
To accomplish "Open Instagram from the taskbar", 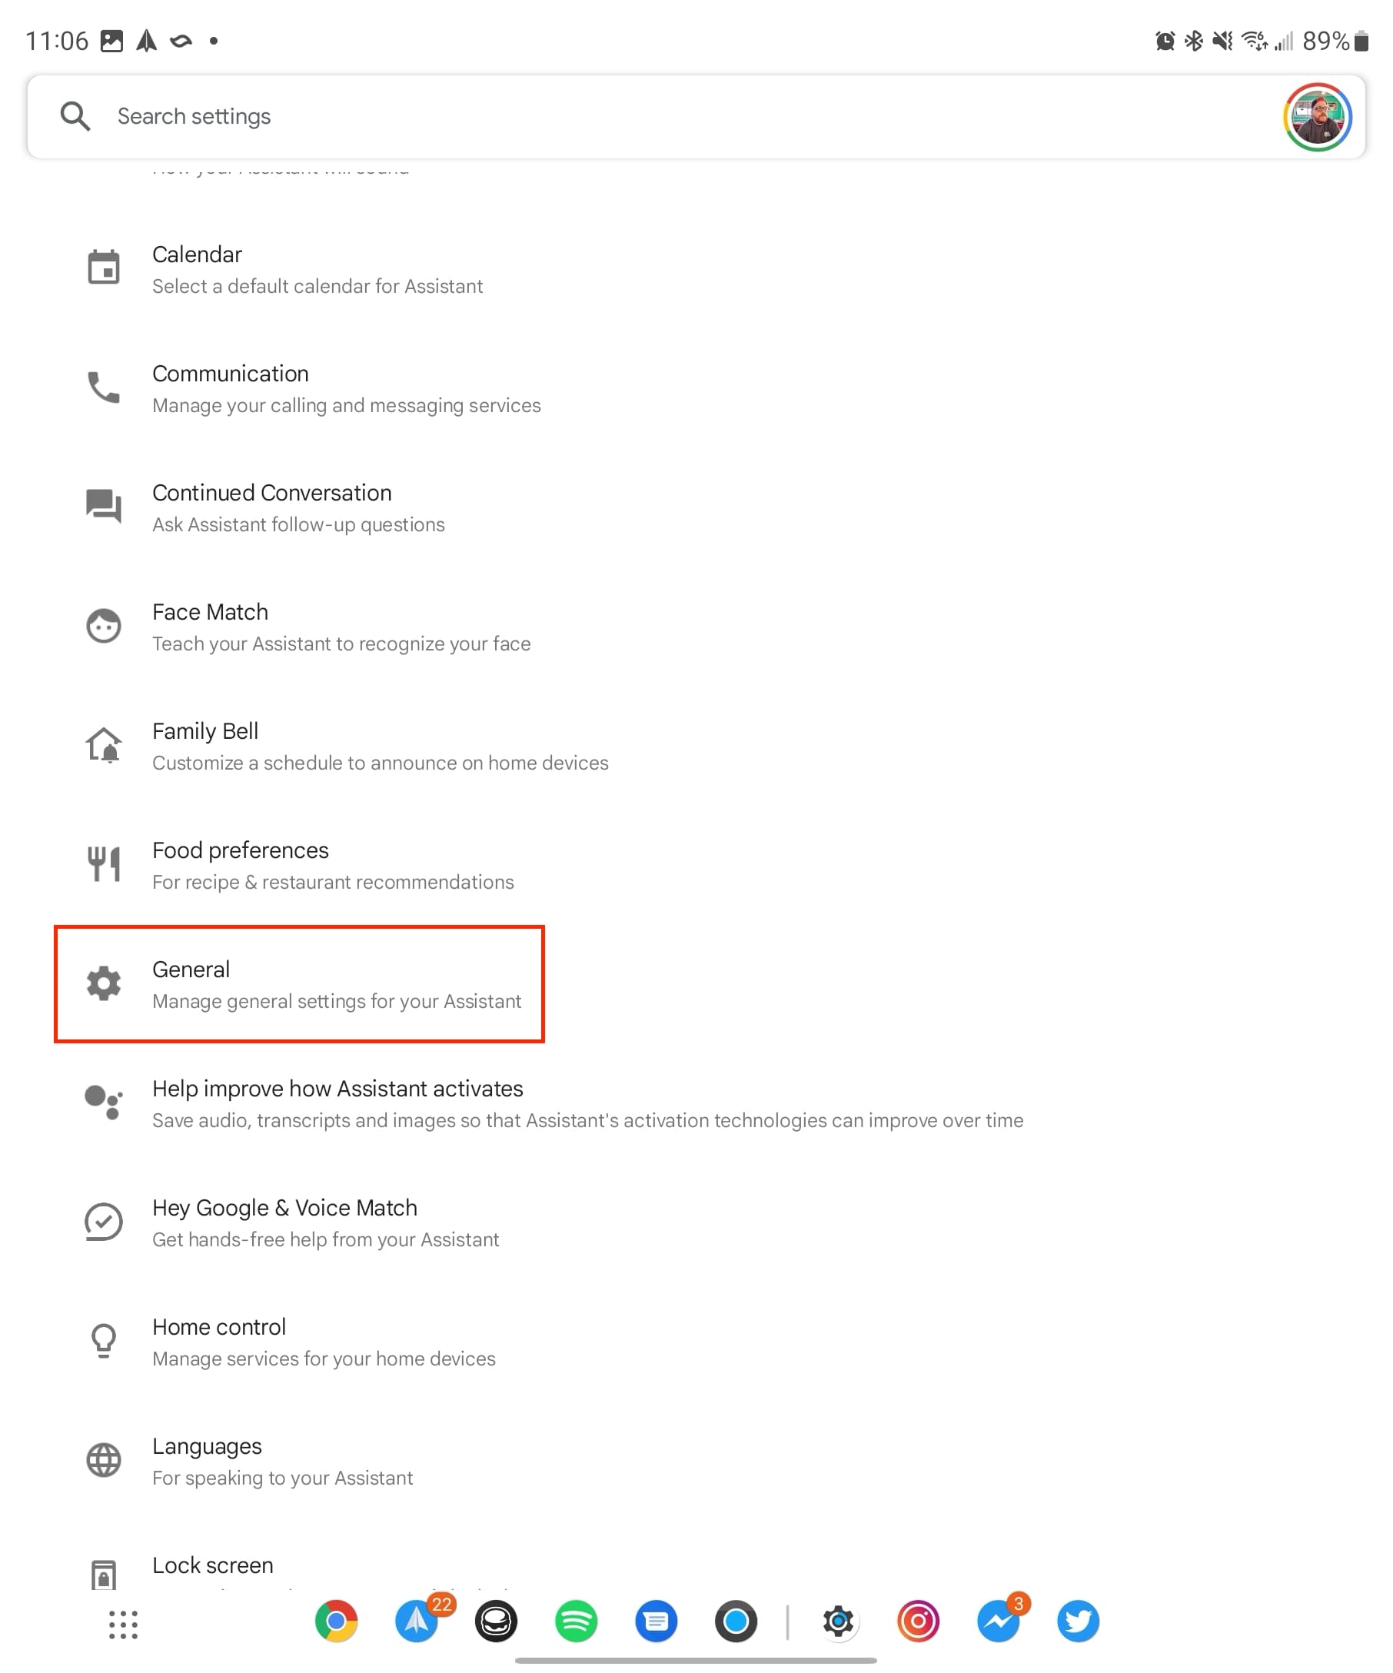I will point(919,1621).
